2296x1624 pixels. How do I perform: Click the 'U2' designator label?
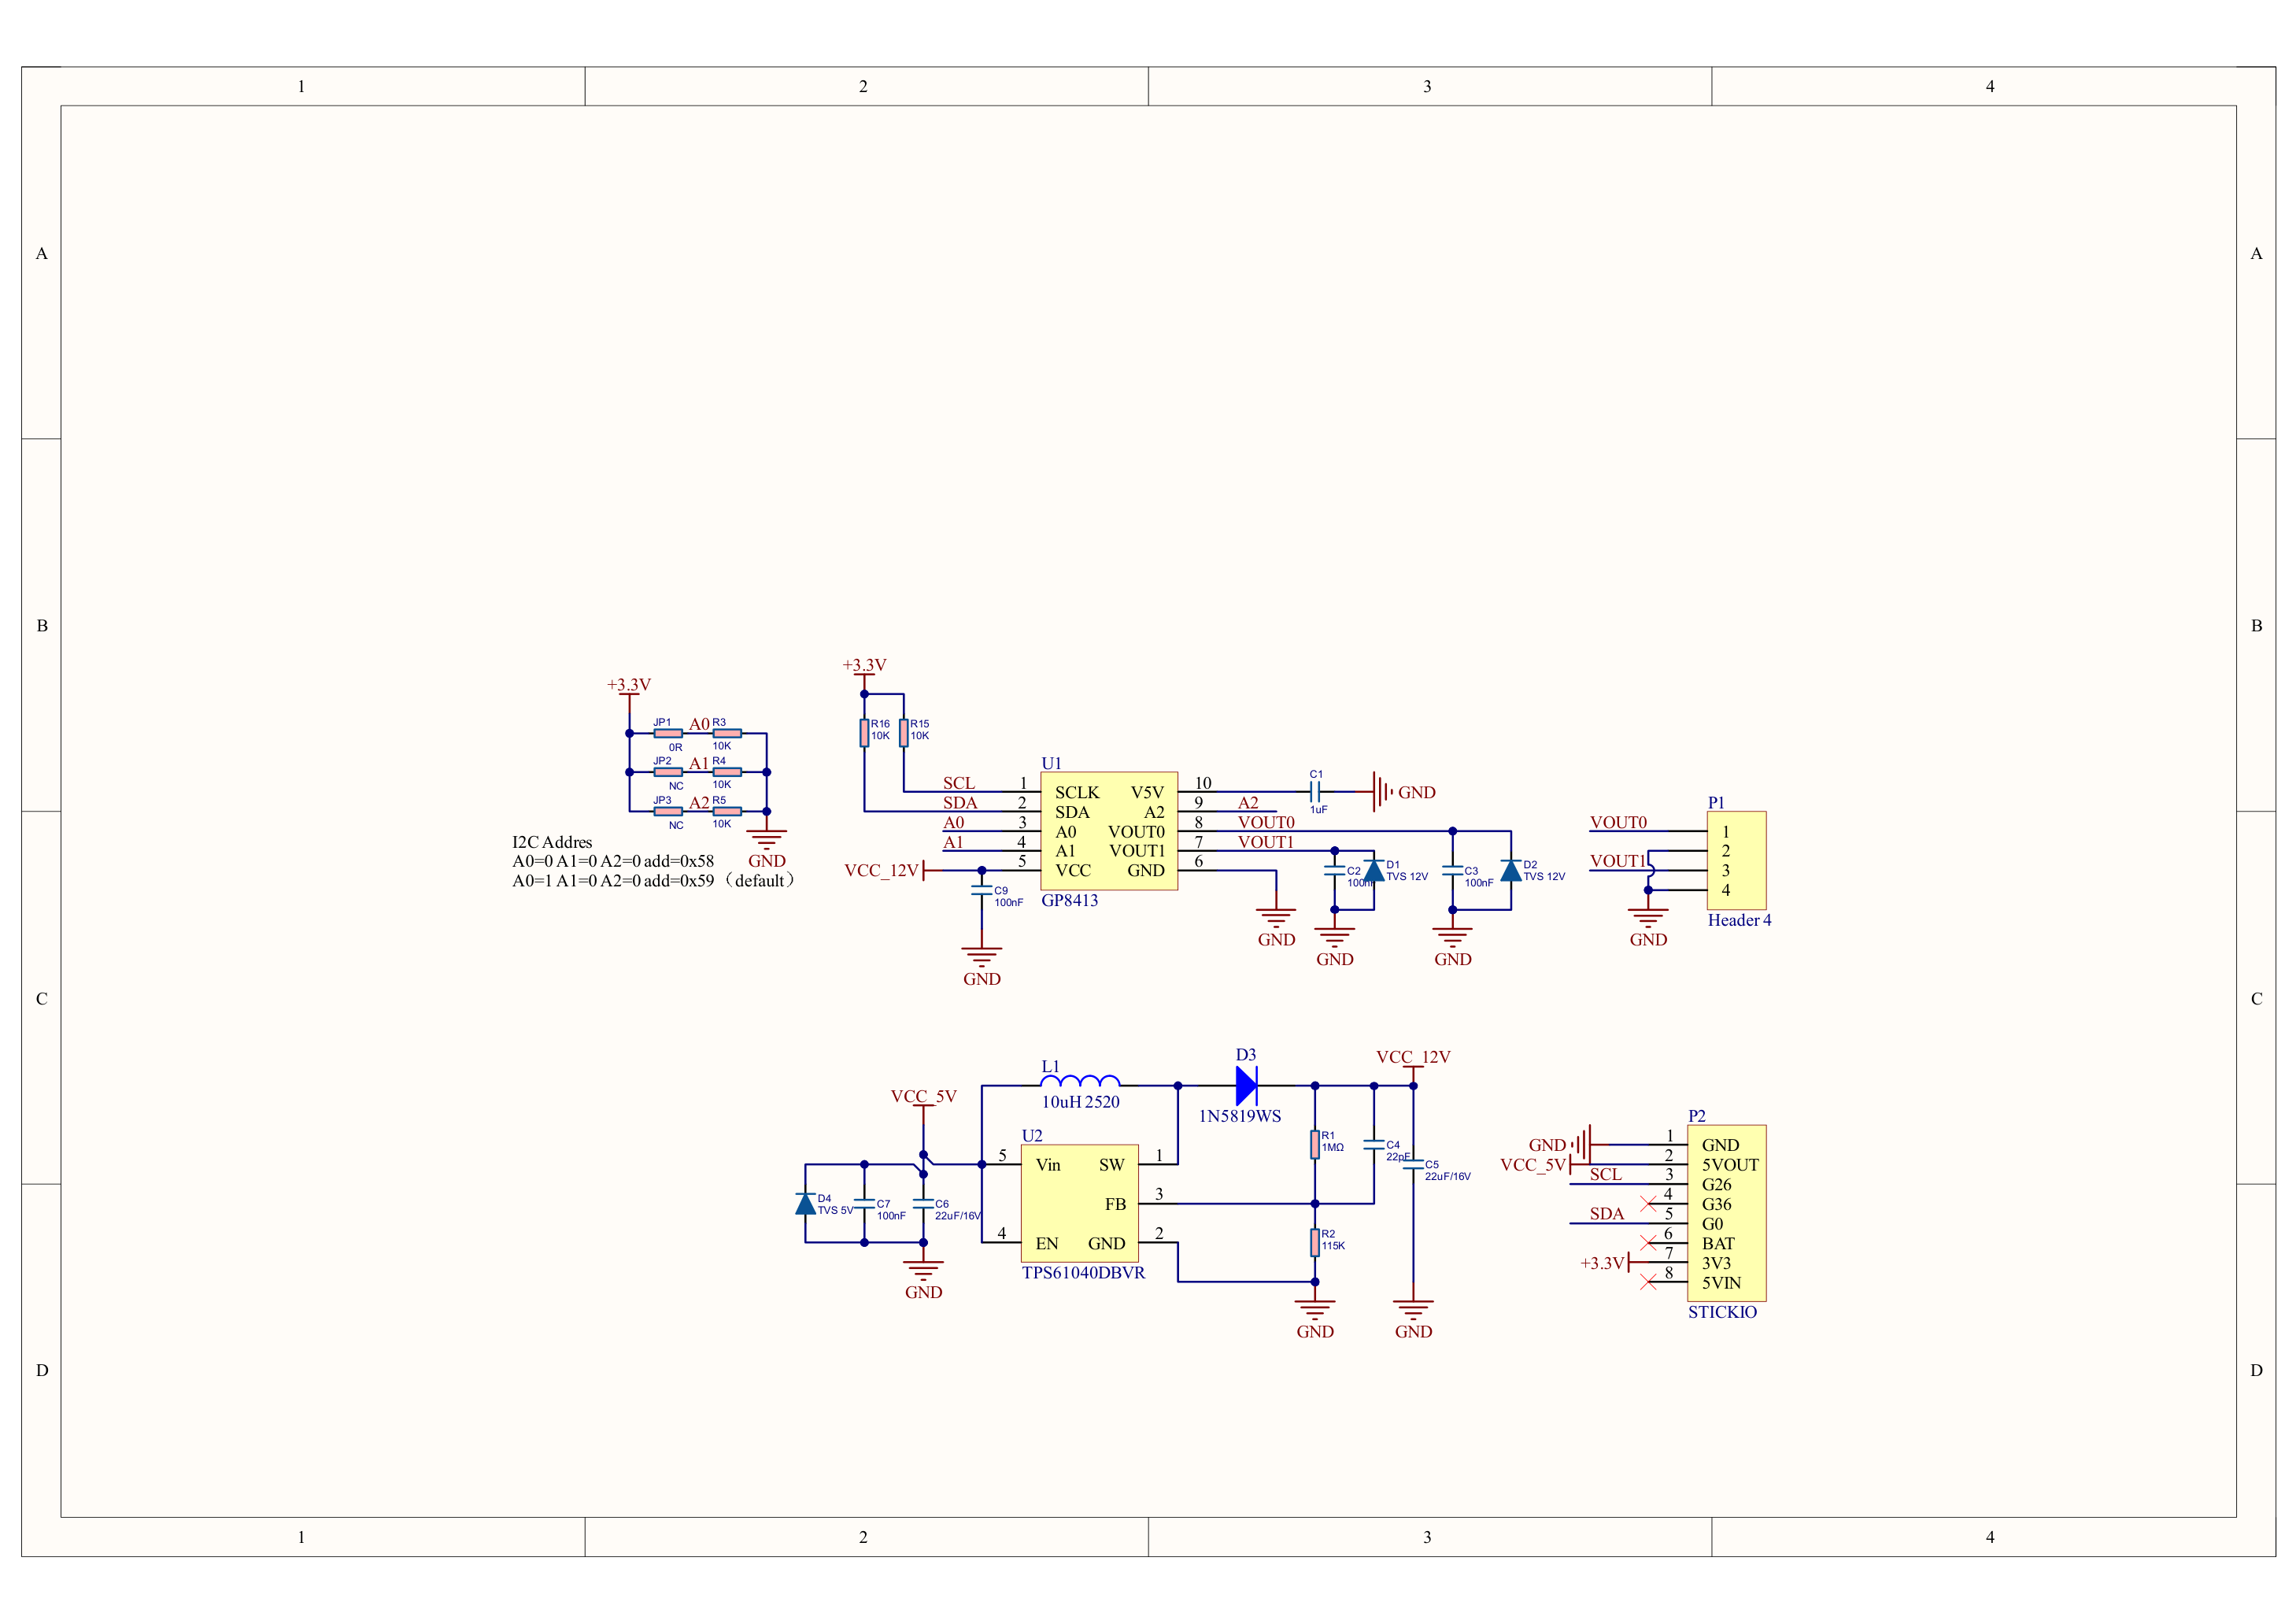point(1032,1136)
